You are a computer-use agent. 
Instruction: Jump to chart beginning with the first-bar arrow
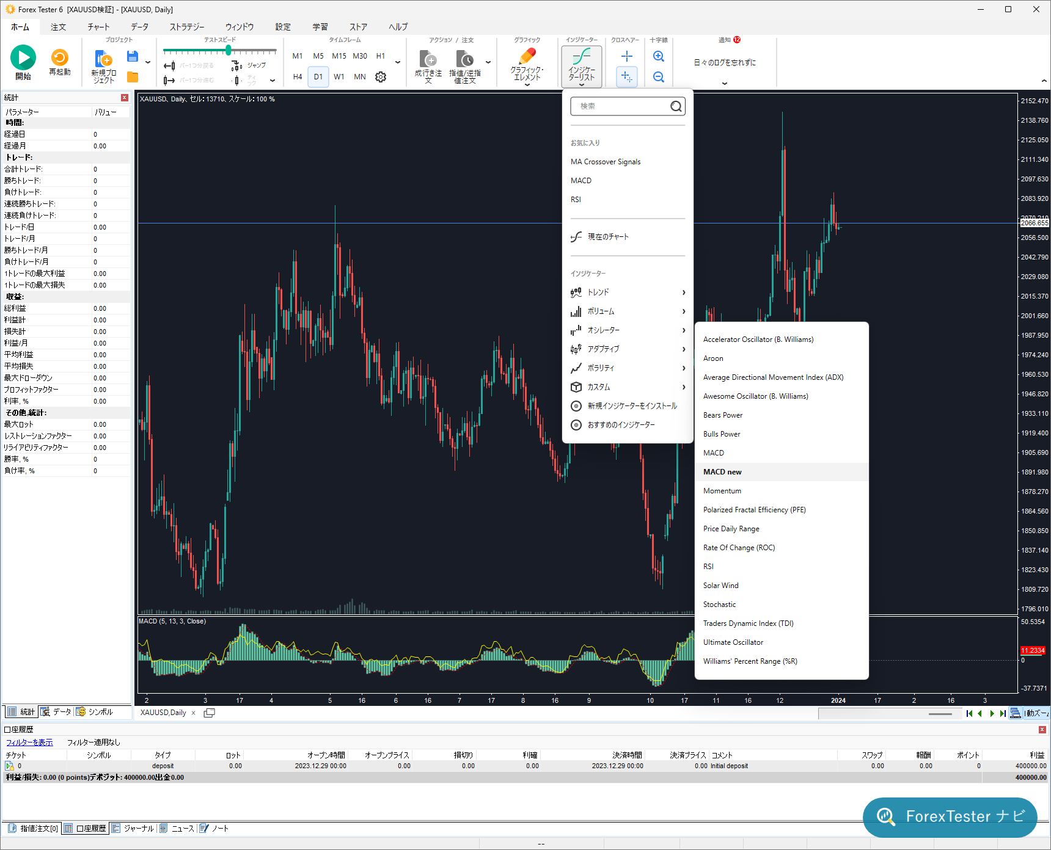[x=969, y=713]
